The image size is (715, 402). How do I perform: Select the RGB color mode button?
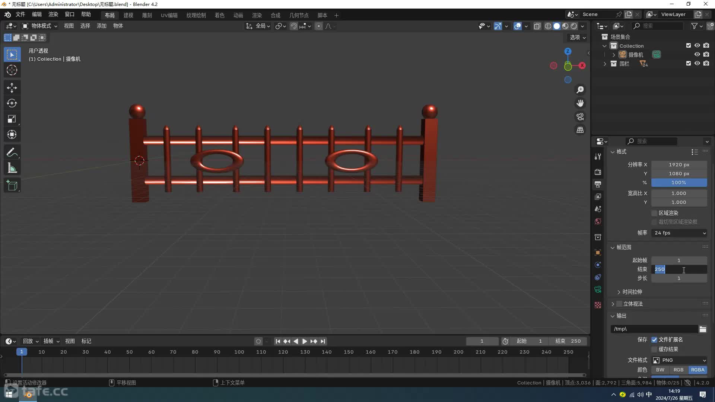click(x=679, y=370)
